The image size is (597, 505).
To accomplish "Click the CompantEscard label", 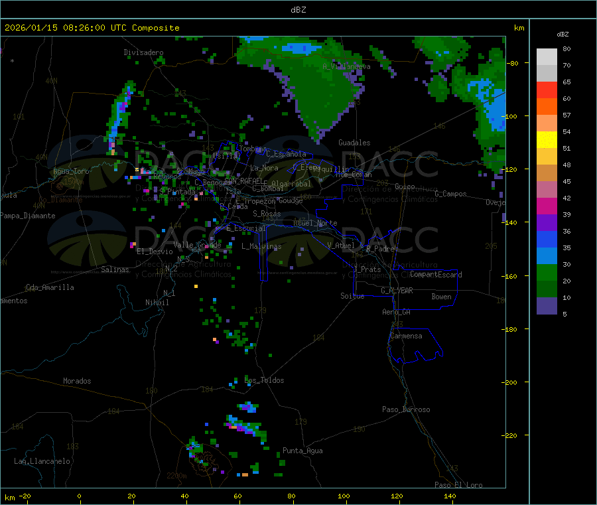I will click(x=436, y=275).
